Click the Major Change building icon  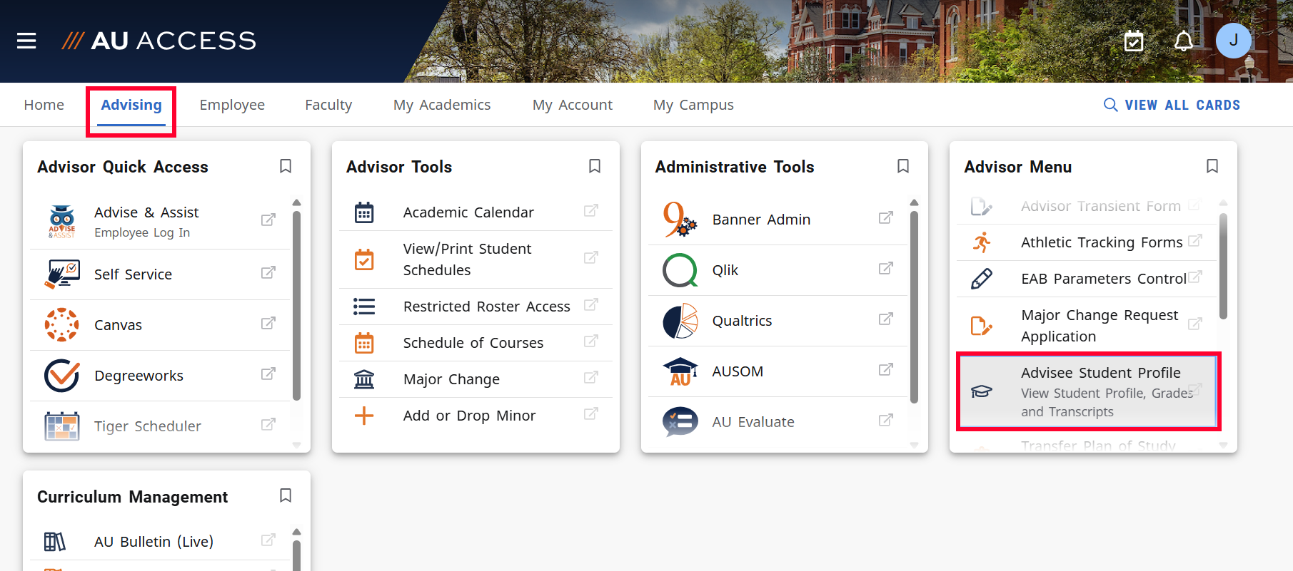(364, 379)
